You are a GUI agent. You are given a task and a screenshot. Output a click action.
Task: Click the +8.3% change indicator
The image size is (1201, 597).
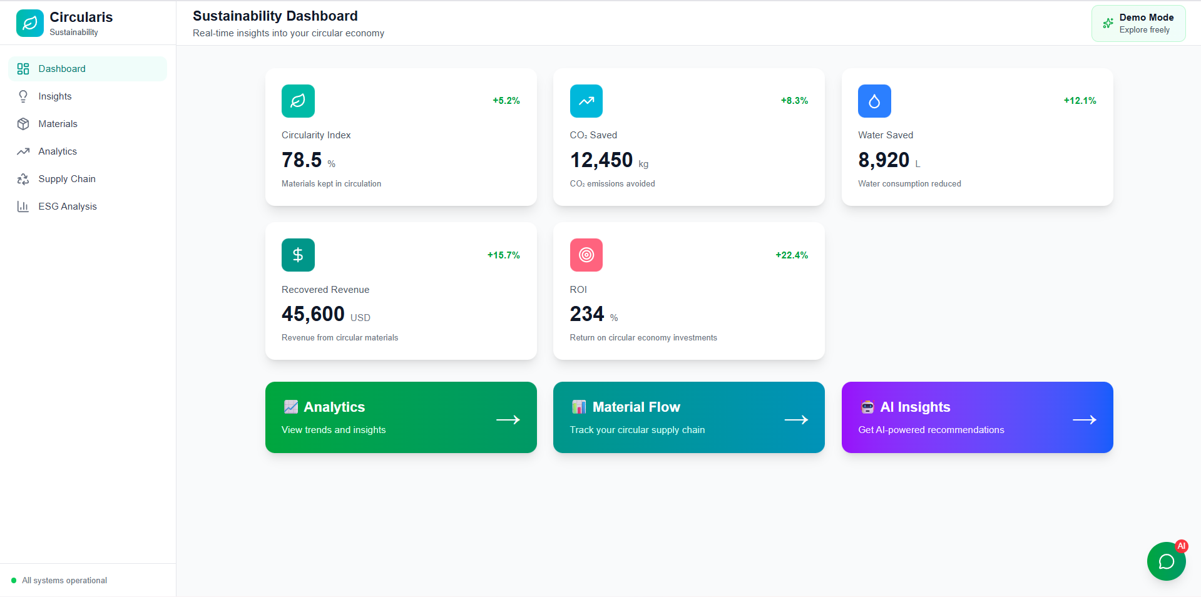tap(795, 101)
